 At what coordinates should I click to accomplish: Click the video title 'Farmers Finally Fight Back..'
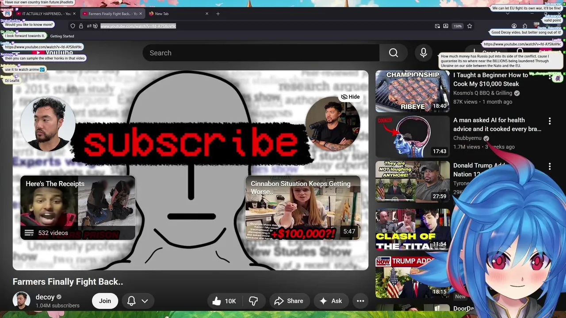(68, 282)
